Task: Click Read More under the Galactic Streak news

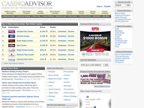Action: point(20,107)
